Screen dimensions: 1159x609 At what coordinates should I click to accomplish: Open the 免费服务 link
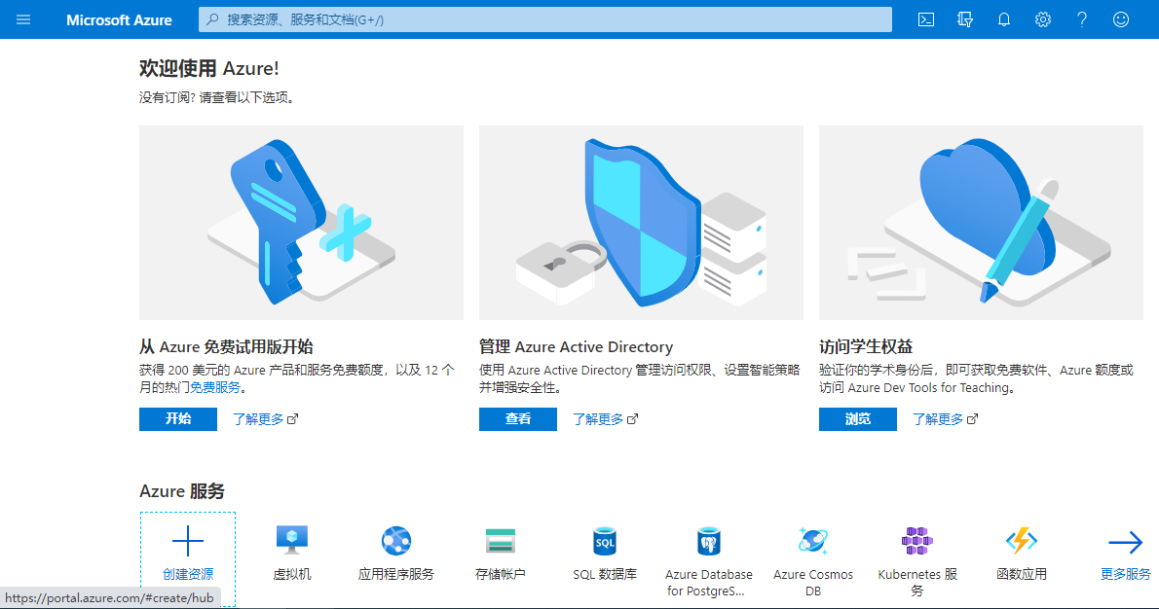tap(215, 387)
